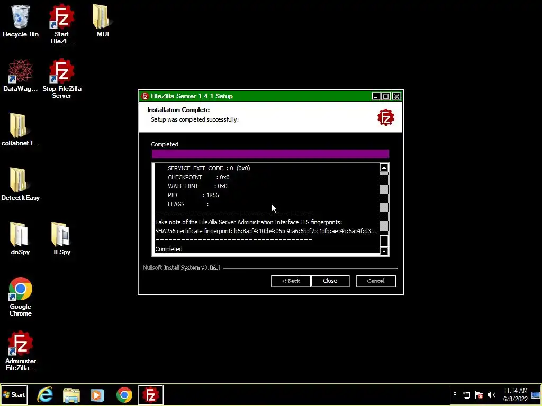The image size is (542, 406).
Task: Select the CHECKPOINT : 0x0 log line
Action: 198,177
